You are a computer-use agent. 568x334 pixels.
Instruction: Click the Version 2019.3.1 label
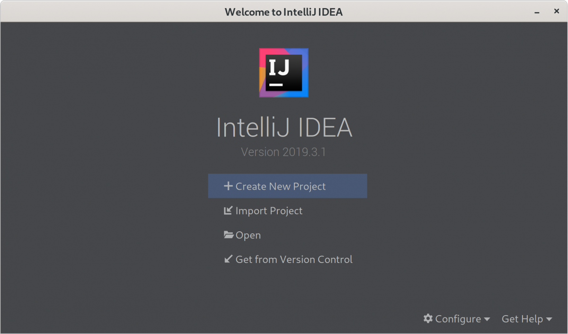click(x=284, y=152)
